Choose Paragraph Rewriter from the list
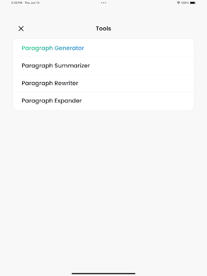 103,83
